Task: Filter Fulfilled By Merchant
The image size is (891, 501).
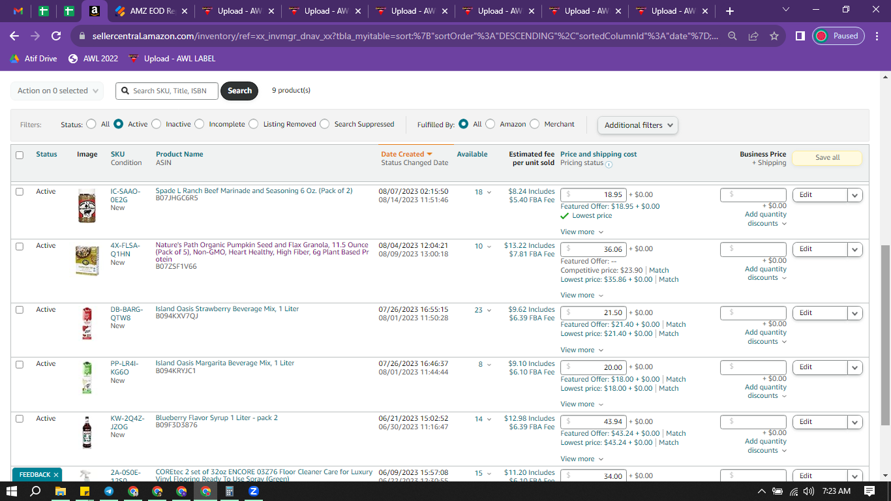Action: [x=535, y=124]
